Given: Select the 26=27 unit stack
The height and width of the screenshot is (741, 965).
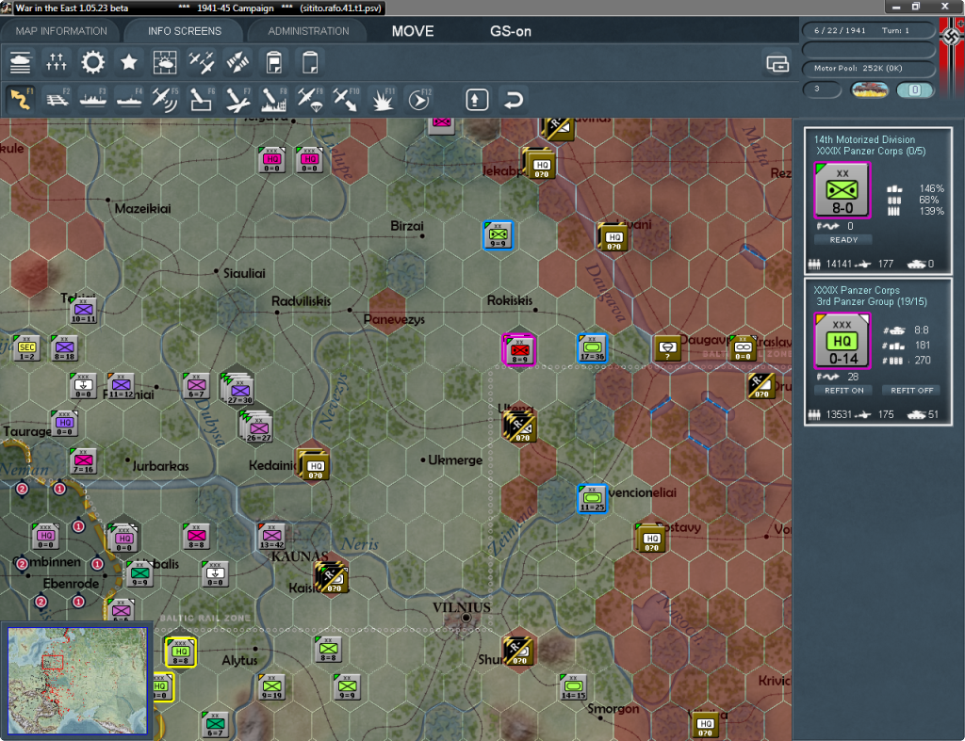Looking at the screenshot, I should click(258, 428).
